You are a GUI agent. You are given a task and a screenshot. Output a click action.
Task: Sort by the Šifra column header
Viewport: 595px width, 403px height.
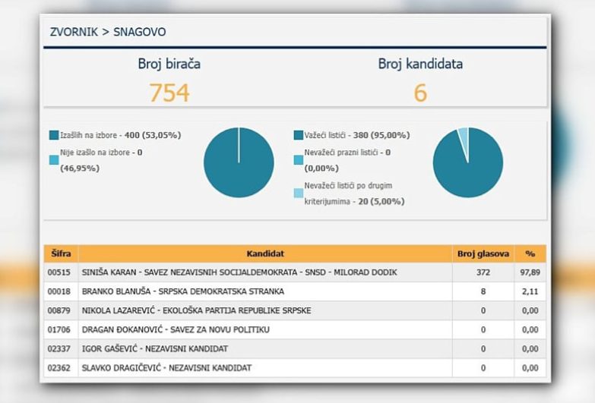(61, 253)
